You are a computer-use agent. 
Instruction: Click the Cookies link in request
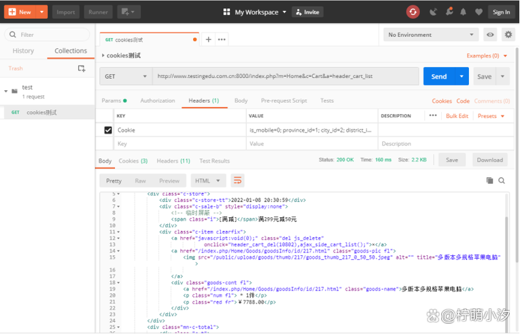442,101
